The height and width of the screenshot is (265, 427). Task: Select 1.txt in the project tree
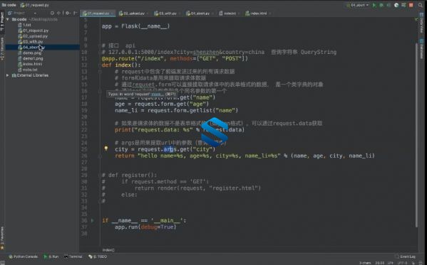24,25
